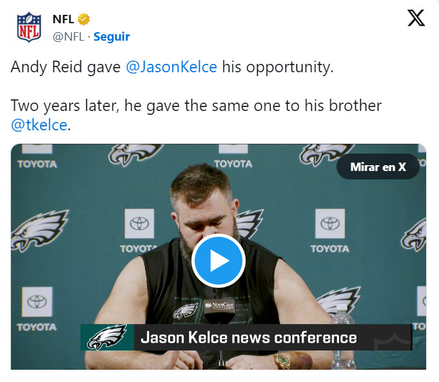Viewport: 439px width, 382px height.
Task: Open the @JasonKelce mention
Action: (x=171, y=67)
